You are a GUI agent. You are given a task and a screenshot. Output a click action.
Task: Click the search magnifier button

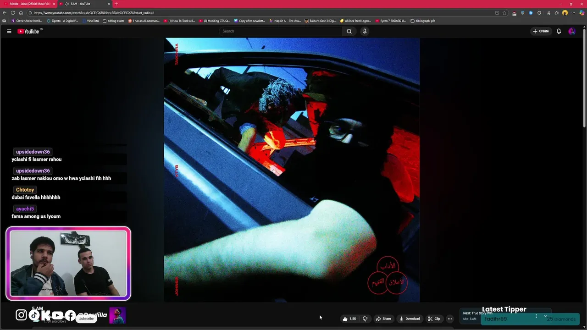click(349, 31)
